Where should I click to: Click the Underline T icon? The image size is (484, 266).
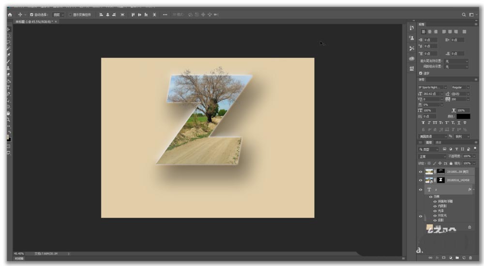click(459, 123)
